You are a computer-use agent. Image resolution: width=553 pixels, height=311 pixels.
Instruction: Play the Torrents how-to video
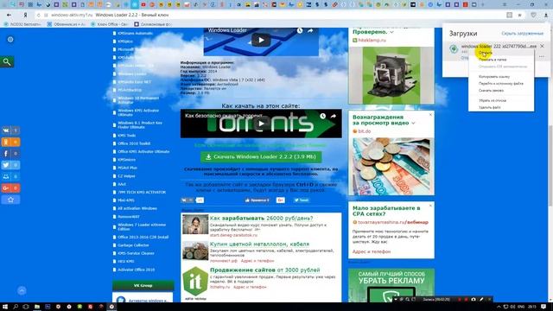[261, 124]
